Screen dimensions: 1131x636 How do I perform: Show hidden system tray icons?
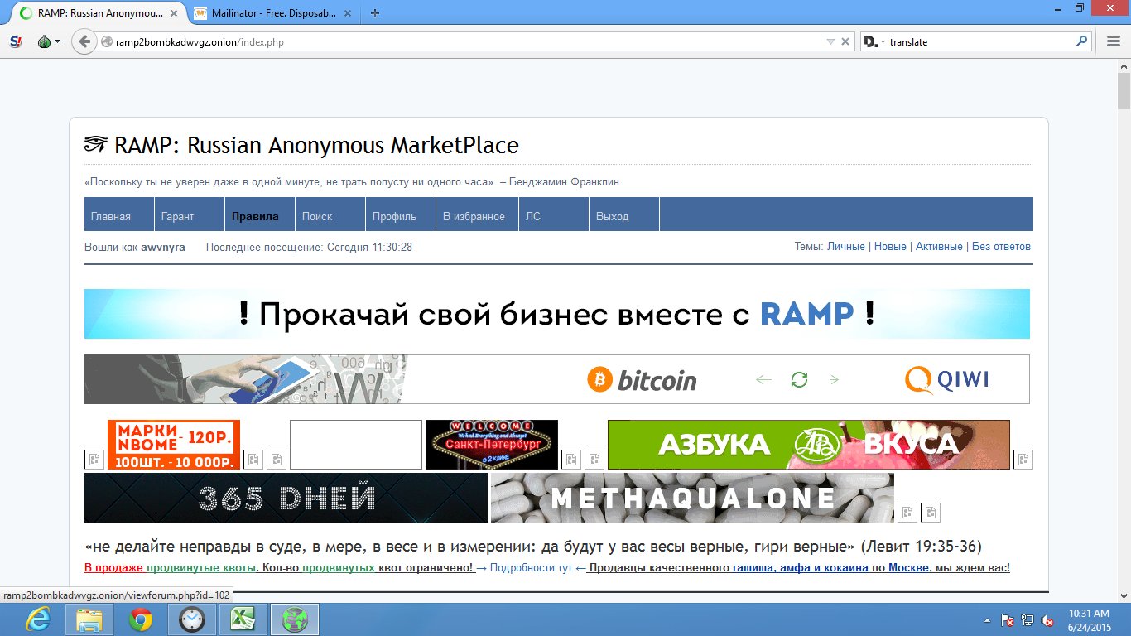pyautogui.click(x=986, y=620)
